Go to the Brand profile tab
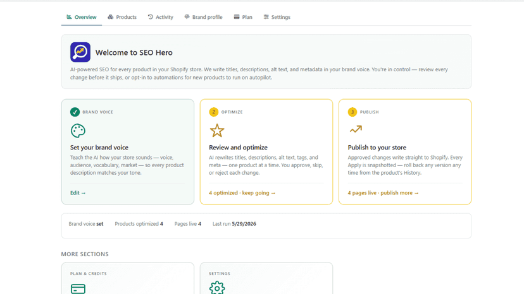The height and width of the screenshot is (294, 524). click(203, 17)
